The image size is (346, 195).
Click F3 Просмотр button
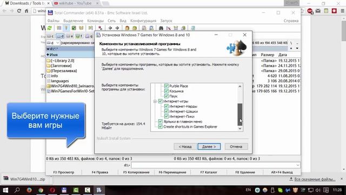(64, 172)
